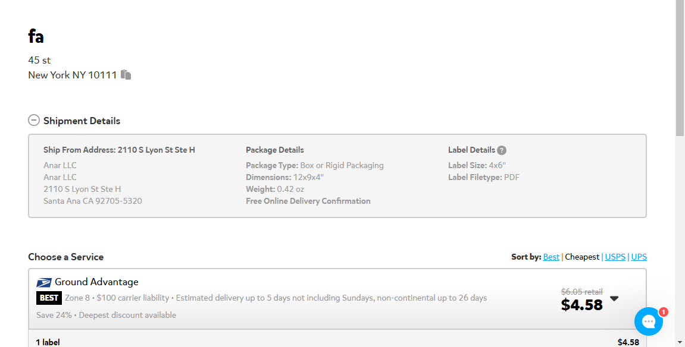Click the scrollbar down arrow
Image resolution: width=685 pixels, height=347 pixels.
pyautogui.click(x=680, y=343)
